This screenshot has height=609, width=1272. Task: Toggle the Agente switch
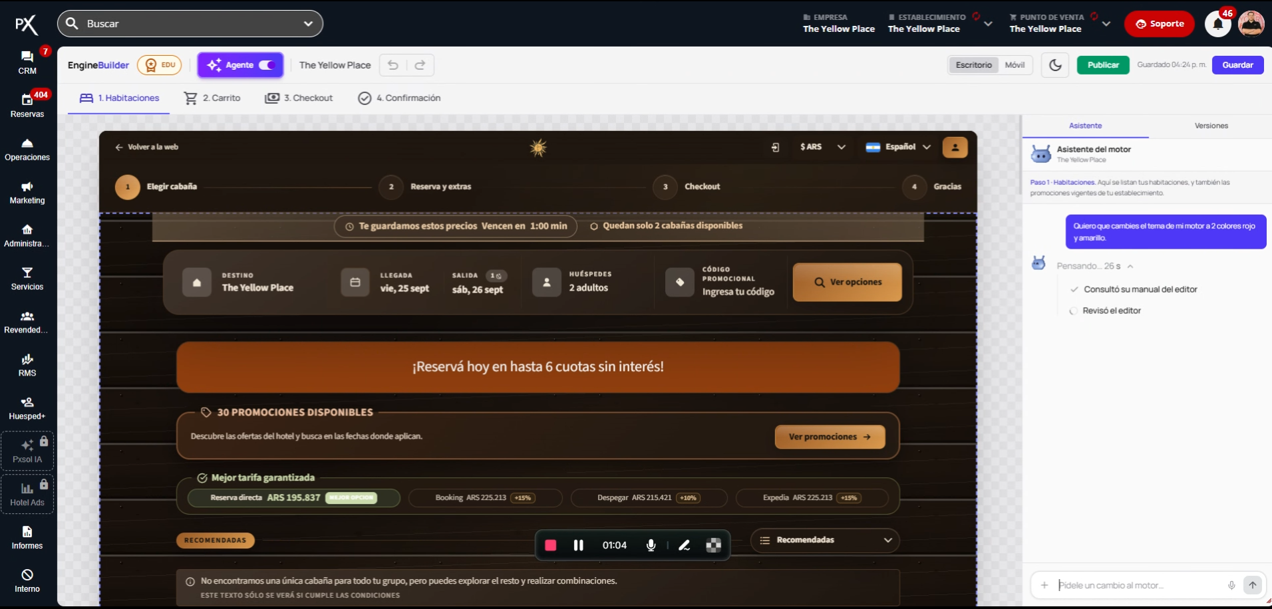pyautogui.click(x=267, y=65)
